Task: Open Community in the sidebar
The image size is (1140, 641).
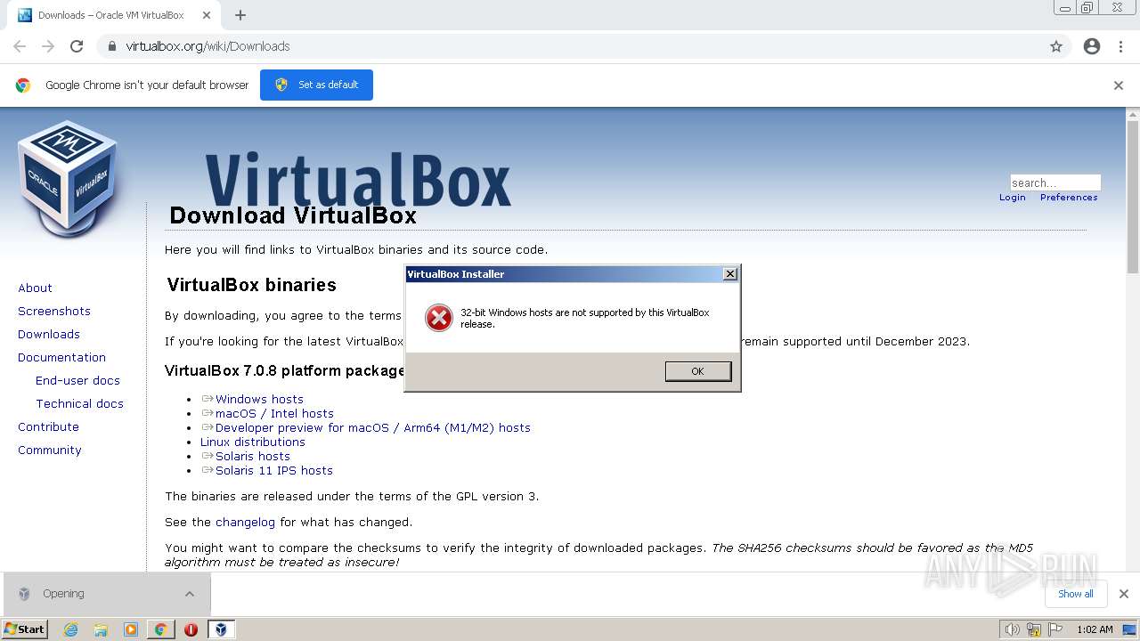Action: click(50, 450)
